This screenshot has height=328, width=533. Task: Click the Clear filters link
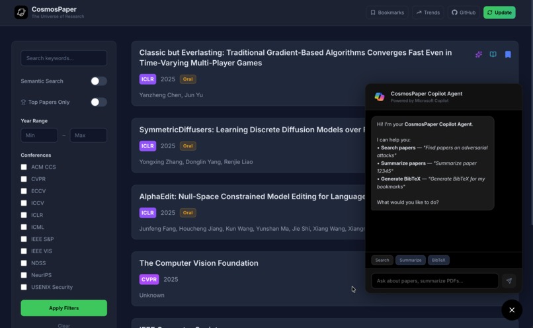click(64, 325)
